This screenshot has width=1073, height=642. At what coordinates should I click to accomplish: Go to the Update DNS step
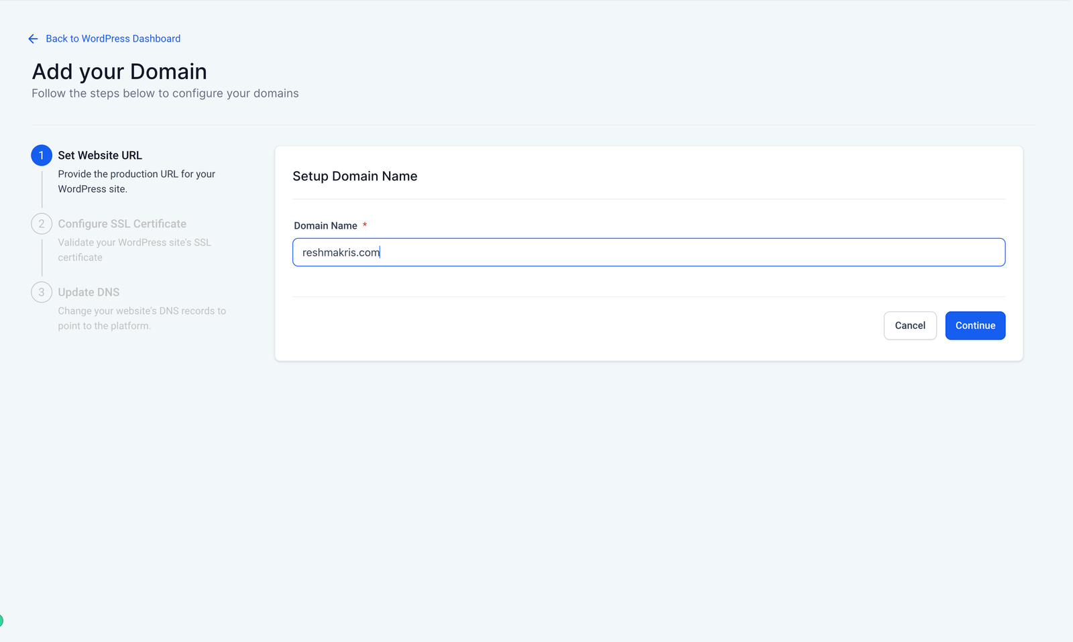click(x=89, y=292)
